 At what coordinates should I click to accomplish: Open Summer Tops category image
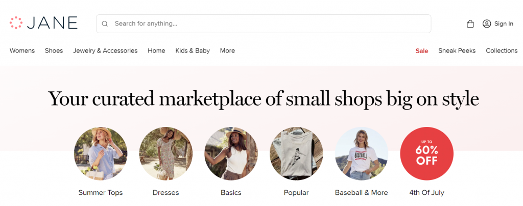click(x=101, y=153)
